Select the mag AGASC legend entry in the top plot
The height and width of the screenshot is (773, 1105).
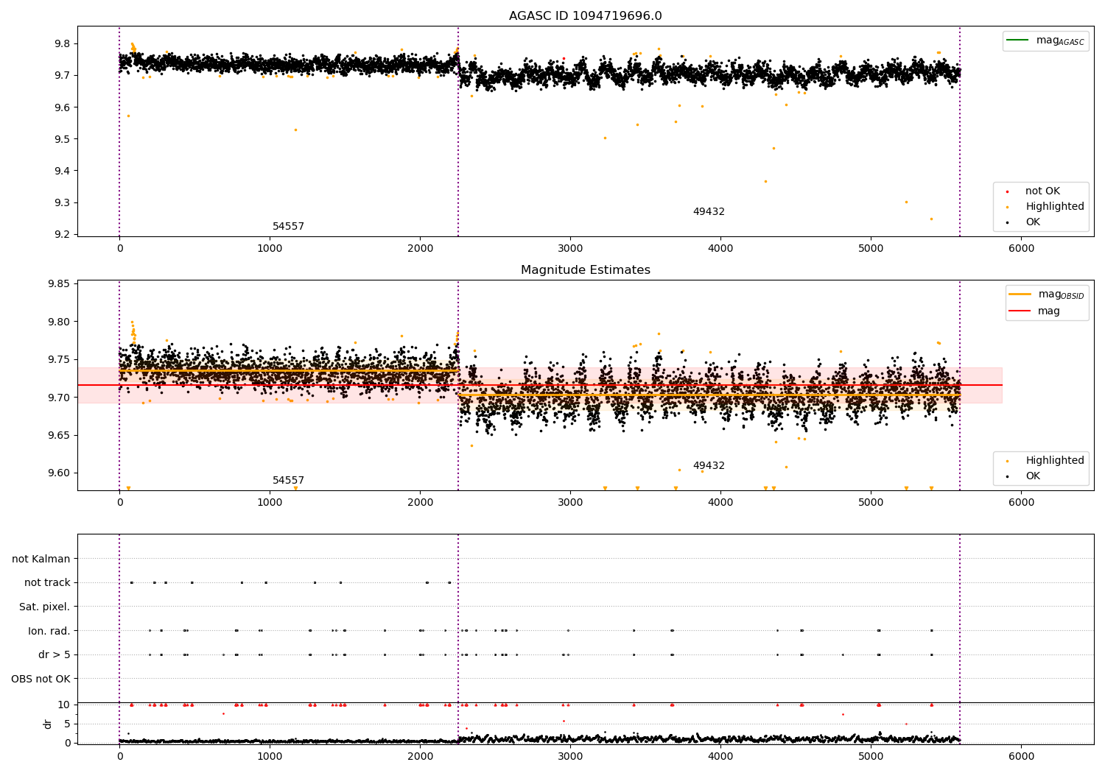[1045, 40]
